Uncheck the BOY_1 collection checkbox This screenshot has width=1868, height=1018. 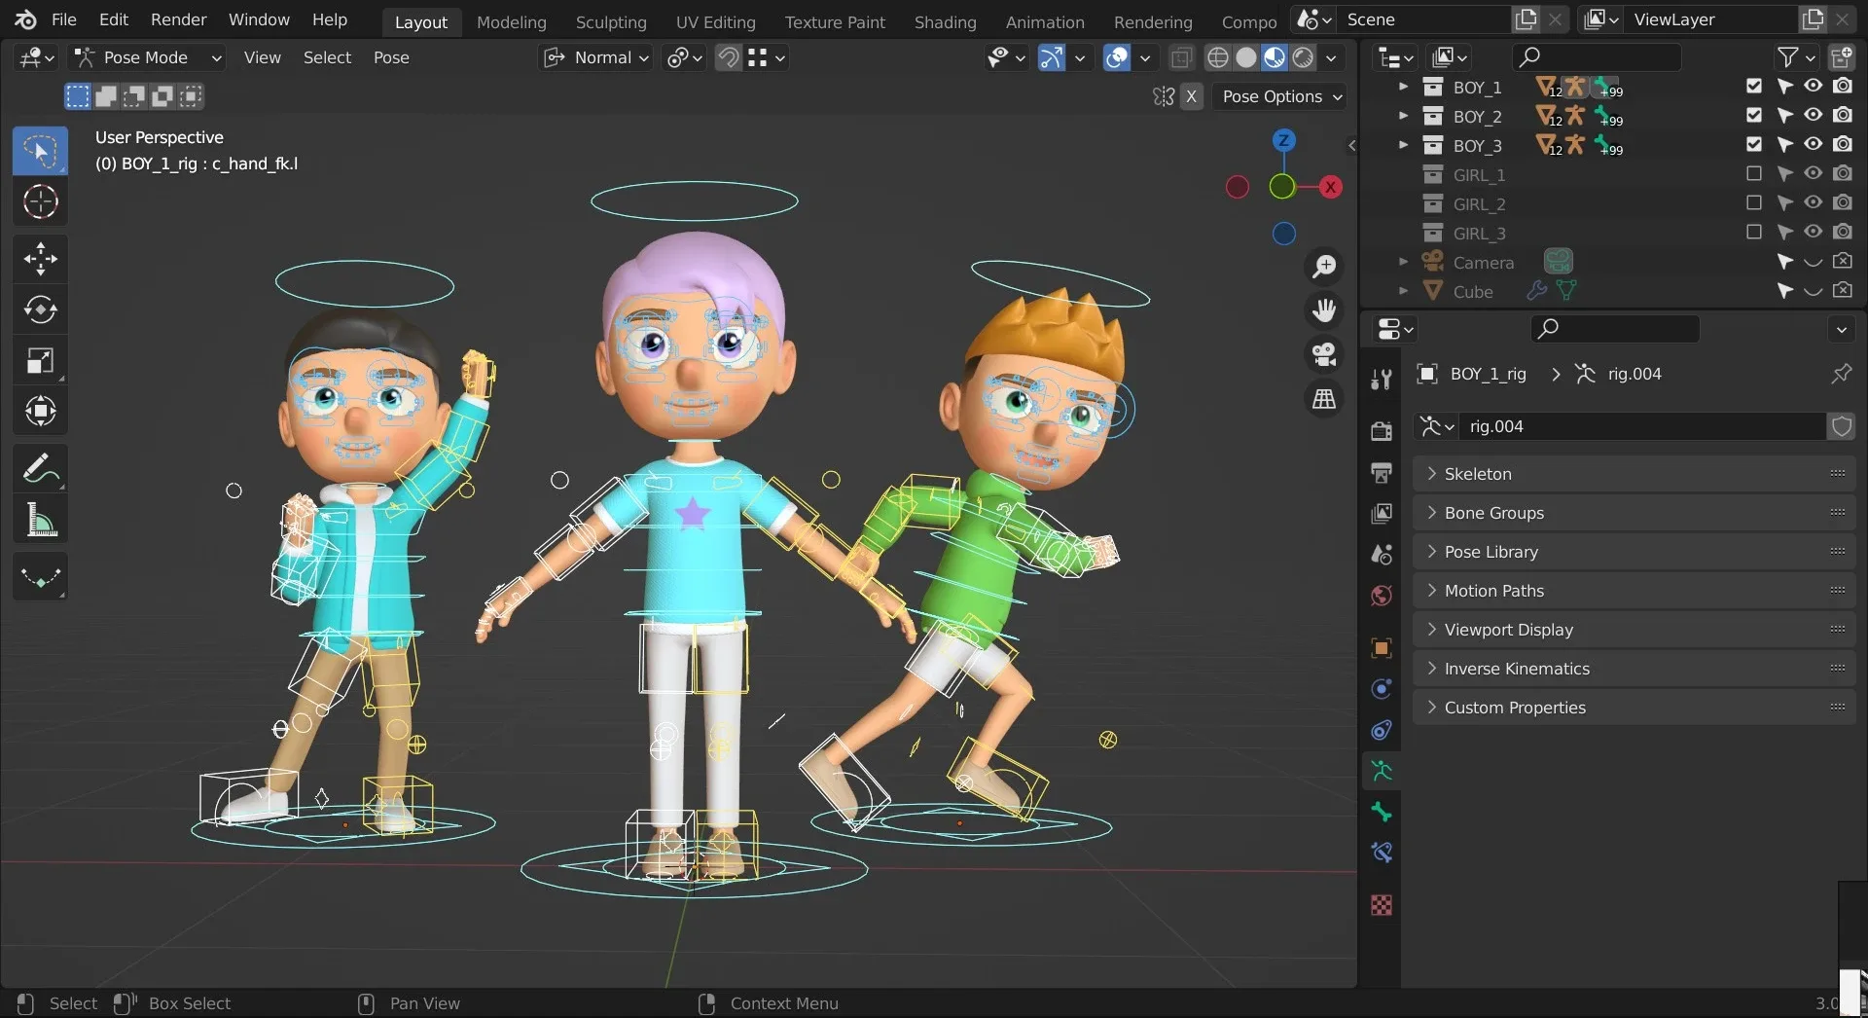pos(1754,86)
